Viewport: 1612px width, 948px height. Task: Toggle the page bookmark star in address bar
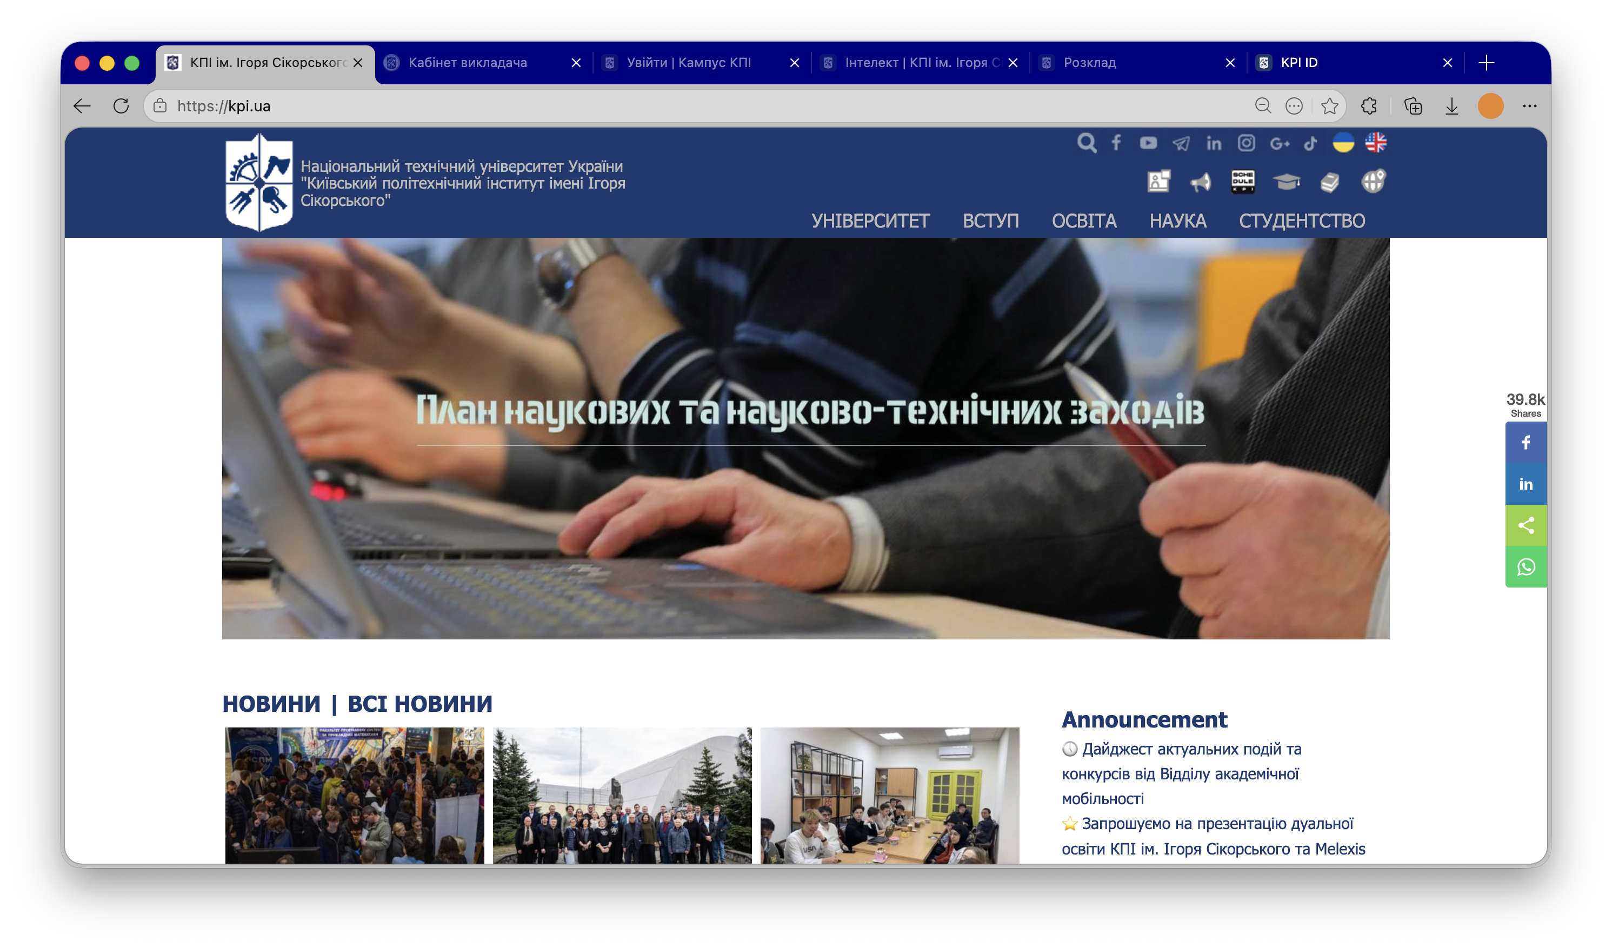click(x=1330, y=106)
